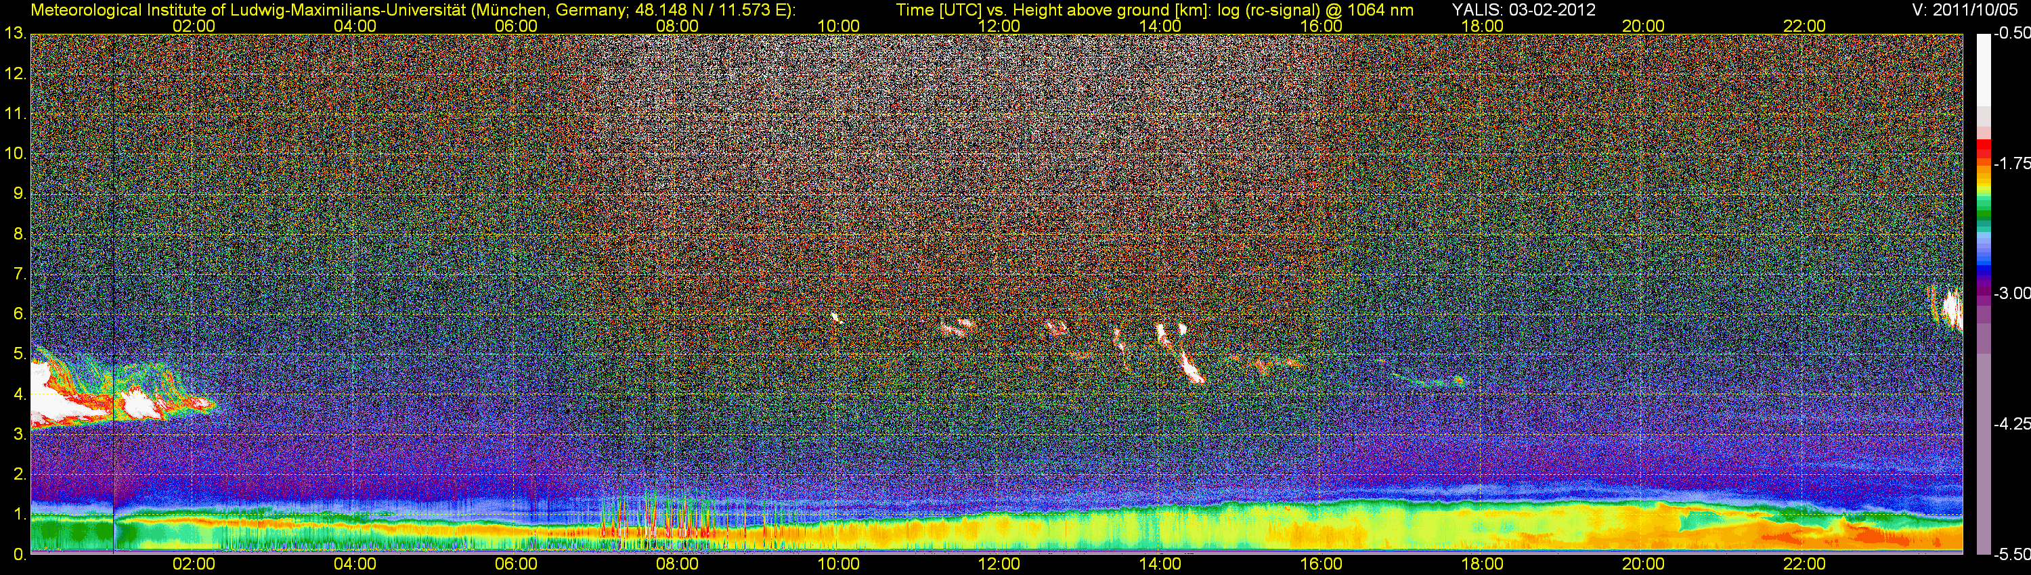This screenshot has height=575, width=2031.
Task: Pick the 22:00 label on the bottom time axis
Action: (x=1805, y=564)
